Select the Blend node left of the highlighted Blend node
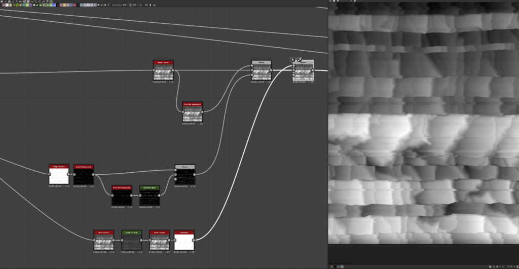519x269 pixels. pyautogui.click(x=262, y=70)
